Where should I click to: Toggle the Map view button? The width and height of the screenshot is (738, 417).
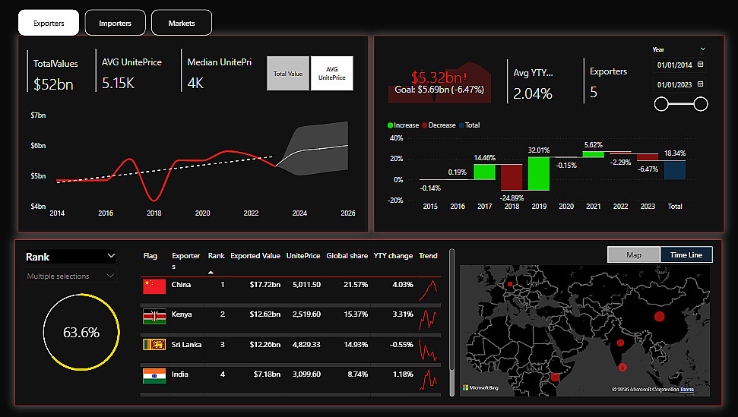click(634, 254)
